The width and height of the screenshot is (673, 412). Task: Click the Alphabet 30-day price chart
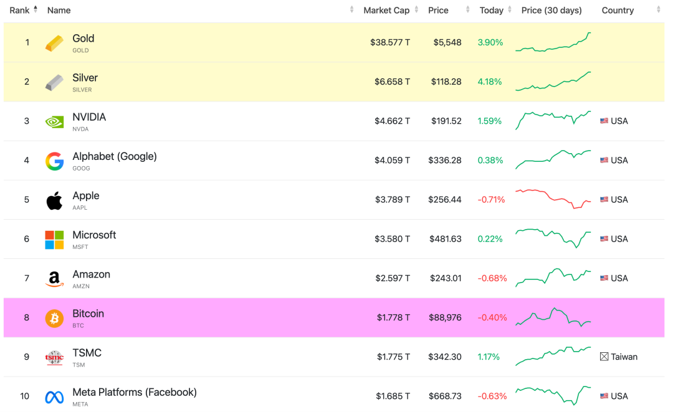(x=553, y=159)
